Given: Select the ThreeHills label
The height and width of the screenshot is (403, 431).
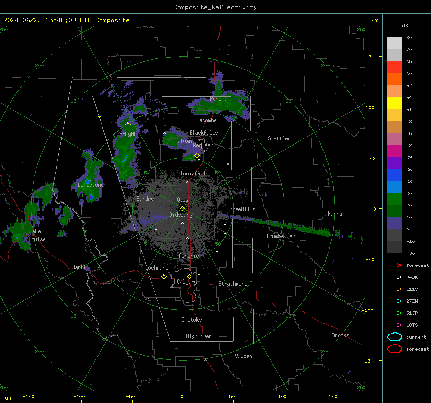Looking at the screenshot, I should click(x=241, y=209).
